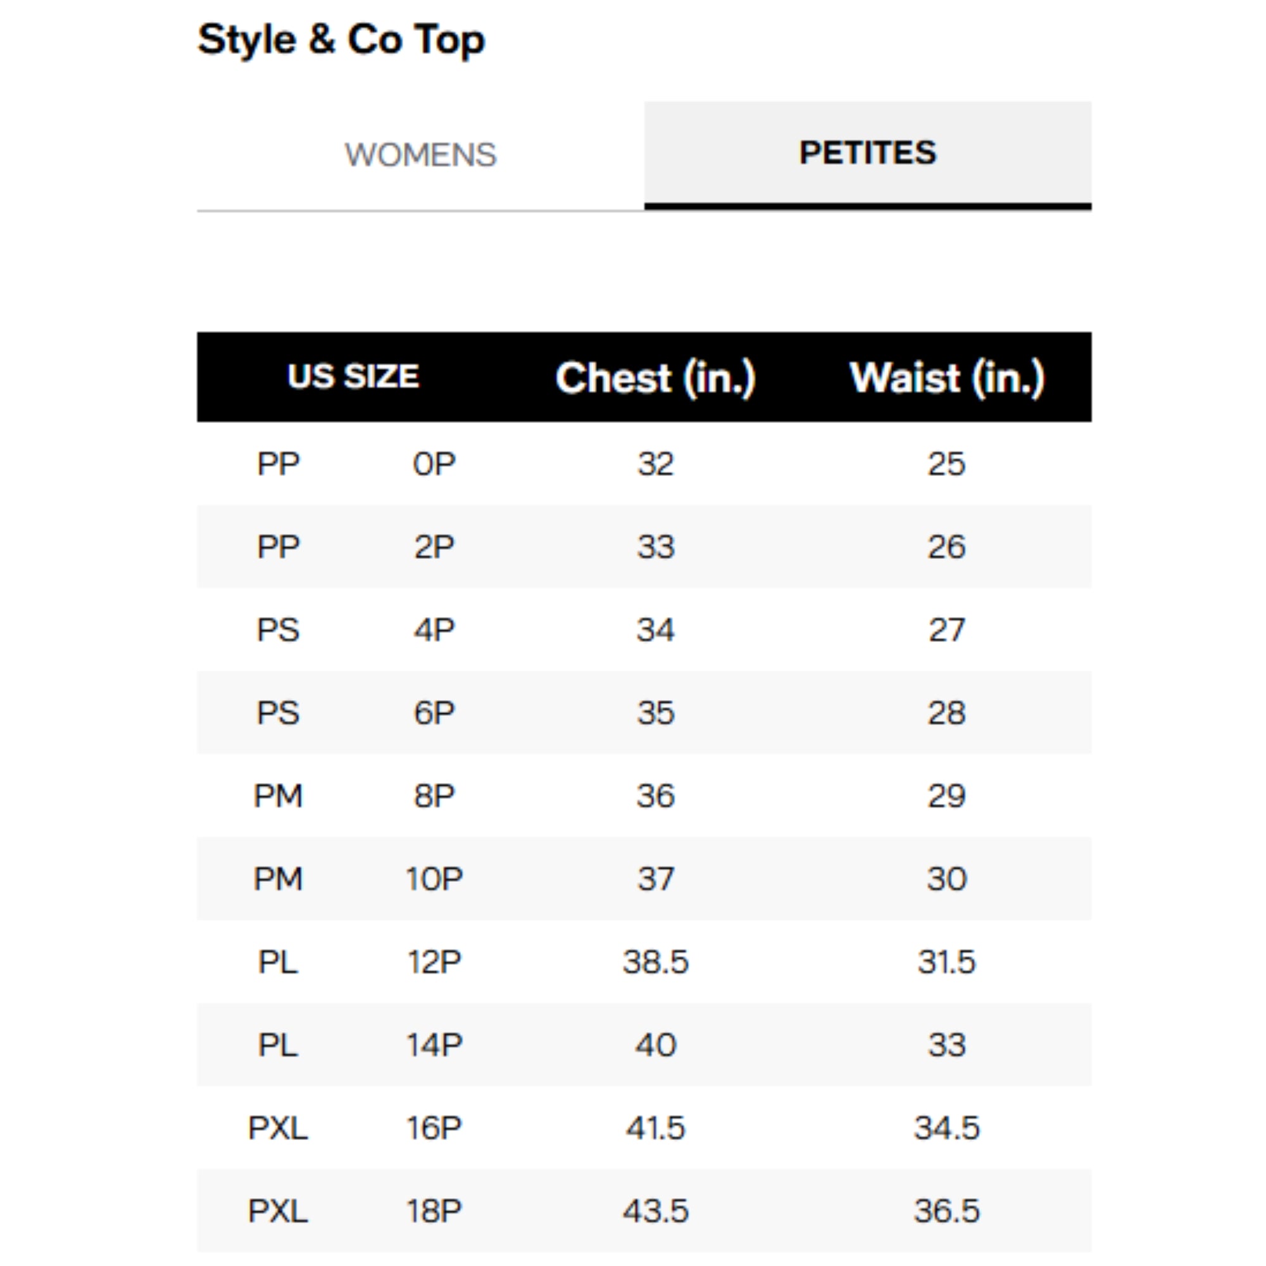Viewport: 1266px width, 1266px height.
Task: Select the 8P size cell
Action: (434, 796)
